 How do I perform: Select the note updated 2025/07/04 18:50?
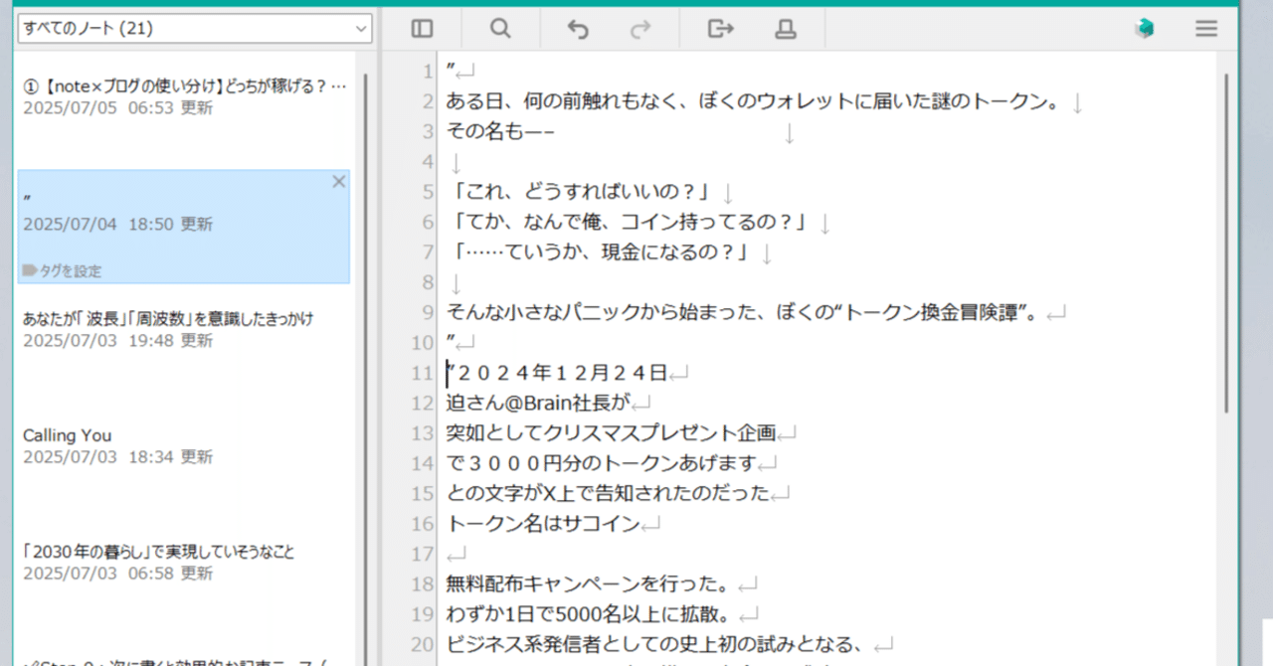click(184, 227)
